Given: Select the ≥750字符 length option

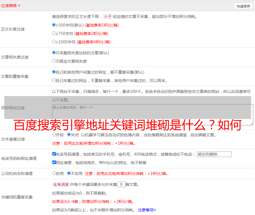Looking at the screenshot, I should click(54, 33).
